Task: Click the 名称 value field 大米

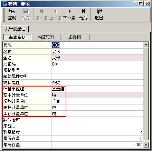Action: pyautogui.click(x=97, y=51)
